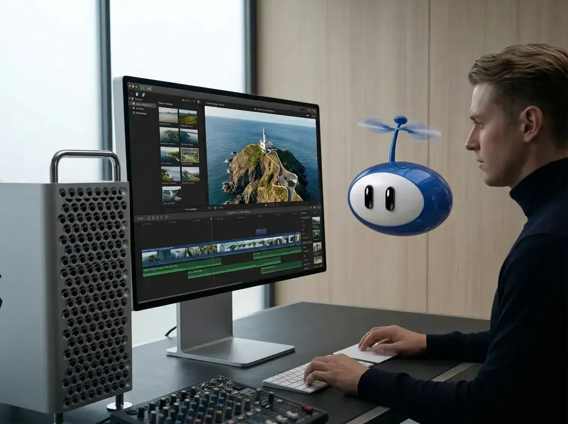Select the top effect thumbnail in Effects browser
Screen dimensions: 568x424
(316, 221)
